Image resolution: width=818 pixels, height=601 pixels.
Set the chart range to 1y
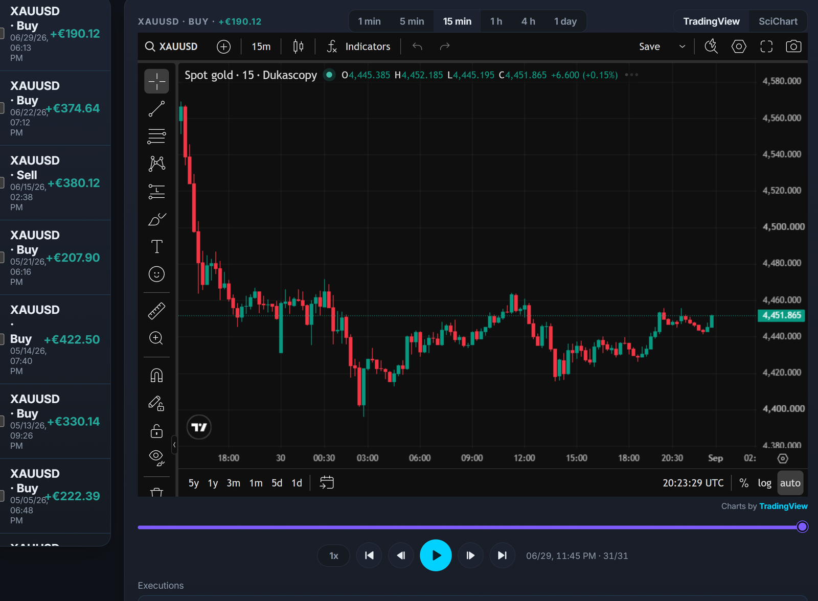pyautogui.click(x=213, y=483)
